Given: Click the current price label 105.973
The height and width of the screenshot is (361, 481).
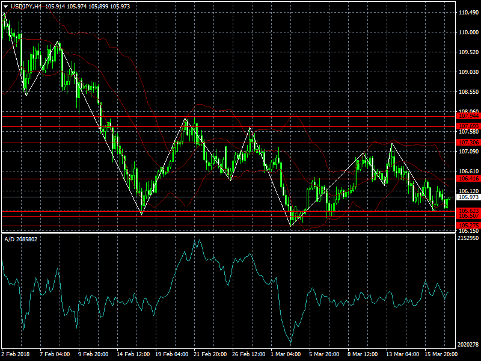Looking at the screenshot, I should point(468,197).
